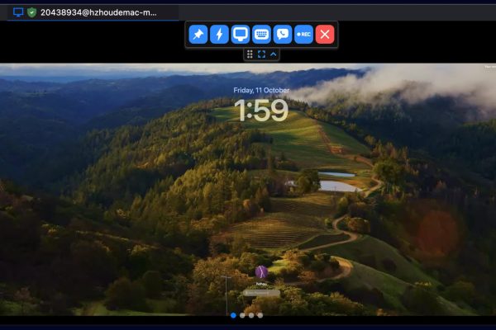Click the user avatar on the lock screen
This screenshot has width=496, height=330.
point(261,271)
